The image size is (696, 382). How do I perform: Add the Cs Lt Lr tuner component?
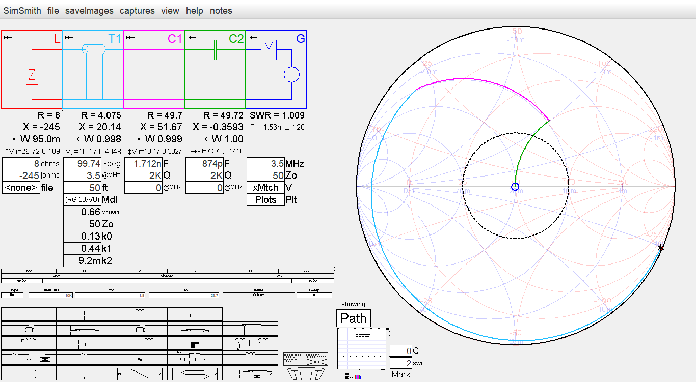coord(195,358)
